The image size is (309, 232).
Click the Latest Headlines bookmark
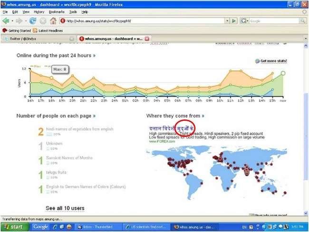coord(48,30)
